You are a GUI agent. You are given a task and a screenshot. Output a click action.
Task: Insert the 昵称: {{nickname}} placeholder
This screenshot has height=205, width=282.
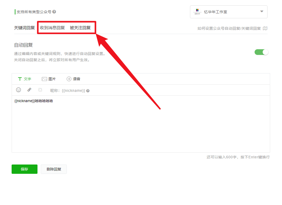click(68, 91)
